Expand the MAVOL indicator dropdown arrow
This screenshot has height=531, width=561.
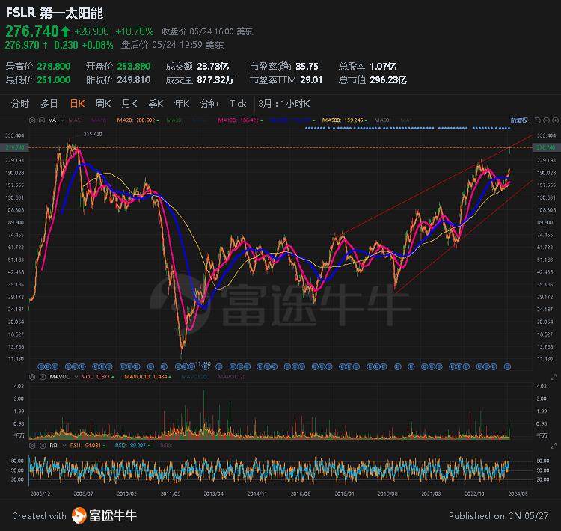pos(76,377)
